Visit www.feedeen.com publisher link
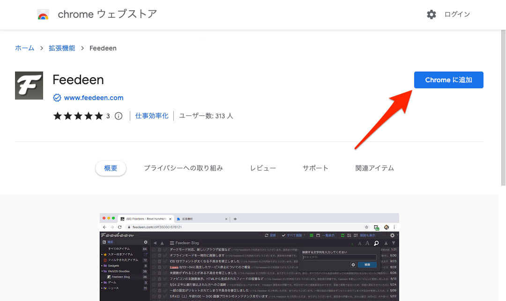This screenshot has width=506, height=301. click(94, 98)
